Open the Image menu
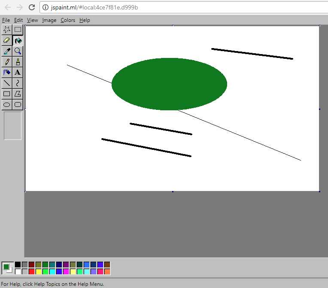This screenshot has width=328, height=288. [49, 20]
